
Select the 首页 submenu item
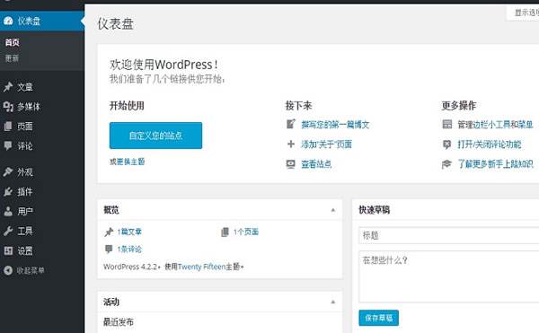point(13,42)
